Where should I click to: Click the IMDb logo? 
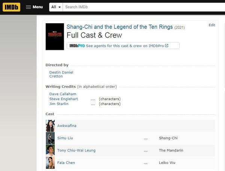point(11,7)
